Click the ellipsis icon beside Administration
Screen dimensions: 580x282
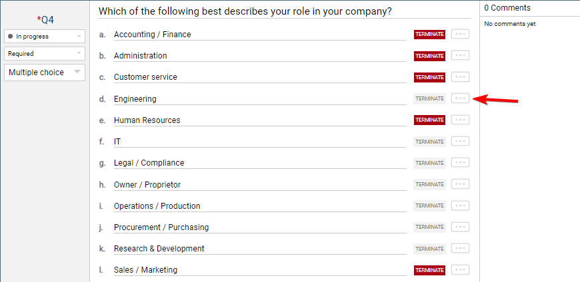(x=460, y=56)
